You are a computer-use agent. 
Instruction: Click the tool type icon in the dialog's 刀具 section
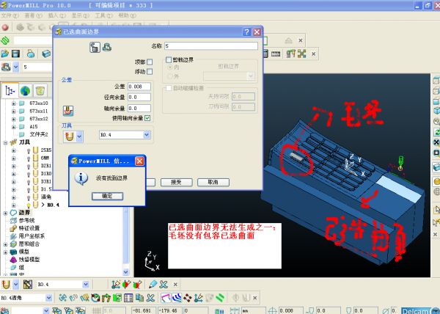(x=69, y=136)
